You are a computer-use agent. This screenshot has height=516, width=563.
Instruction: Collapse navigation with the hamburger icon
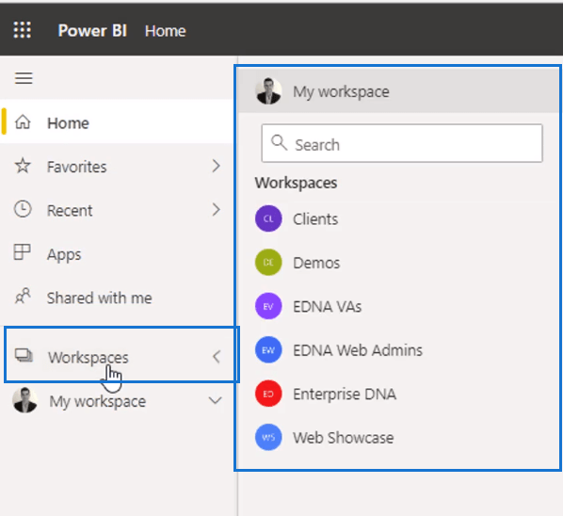click(24, 78)
